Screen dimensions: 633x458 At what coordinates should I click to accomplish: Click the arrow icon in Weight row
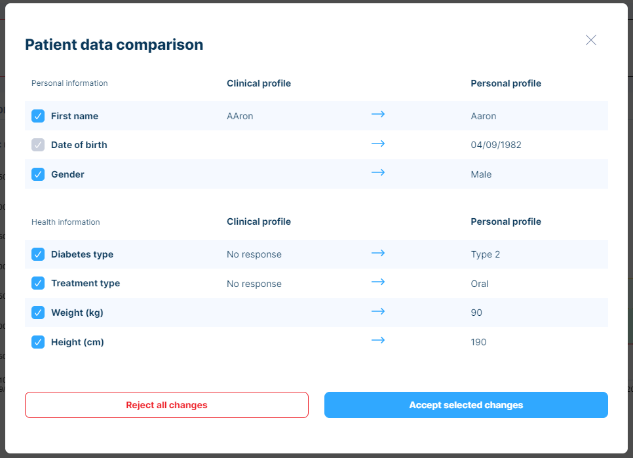click(378, 311)
